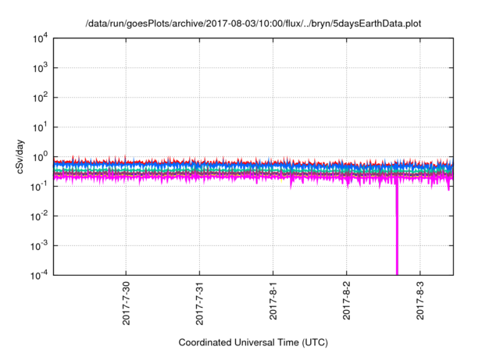Click the Coordinated Universal Time (UTC) label
500x350 pixels.
pyautogui.click(x=253, y=342)
